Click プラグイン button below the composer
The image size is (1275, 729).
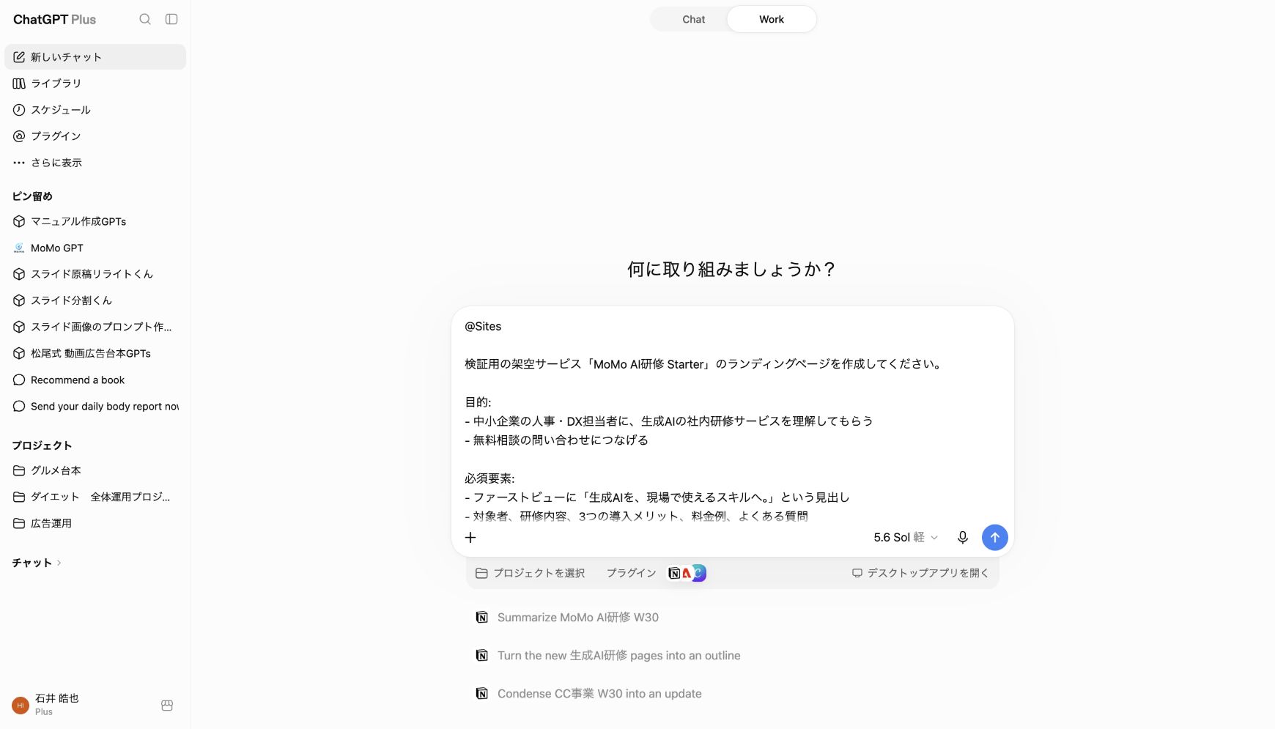(631, 573)
